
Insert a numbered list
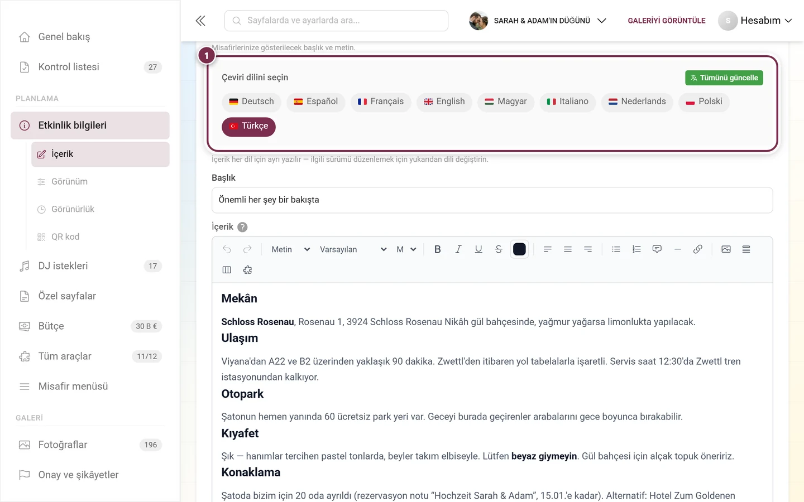coord(636,249)
